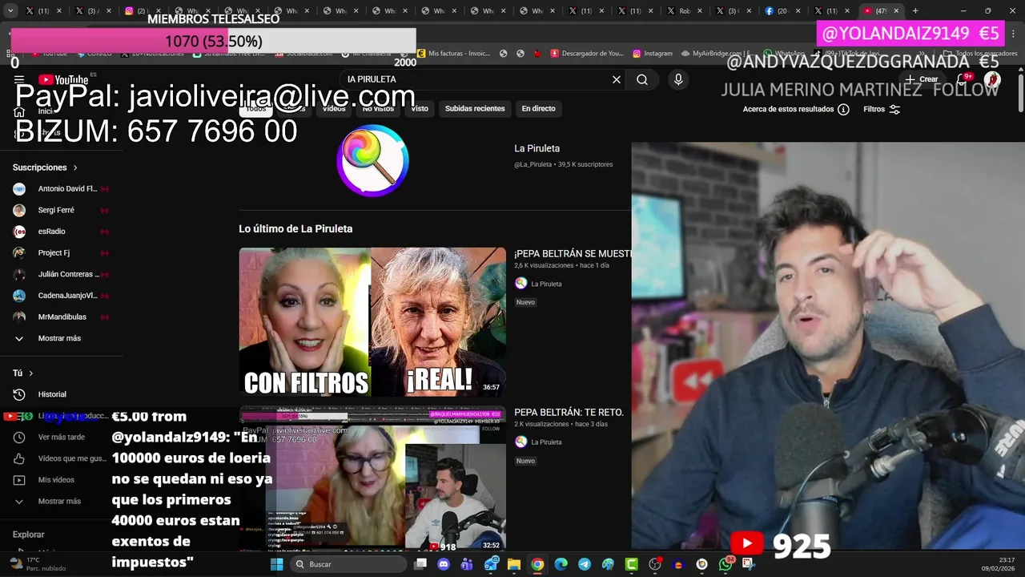Open the notifications bell

tap(962, 79)
